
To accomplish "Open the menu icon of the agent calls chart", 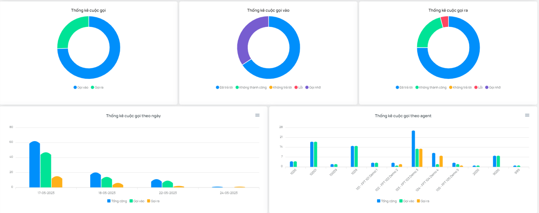I will click(x=527, y=115).
